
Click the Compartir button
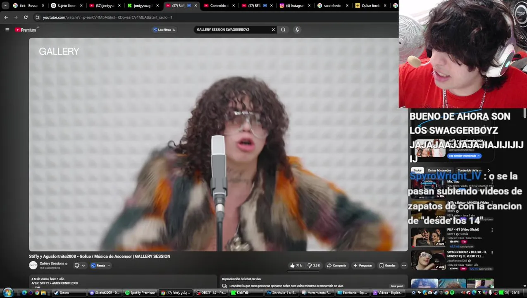coord(336,266)
